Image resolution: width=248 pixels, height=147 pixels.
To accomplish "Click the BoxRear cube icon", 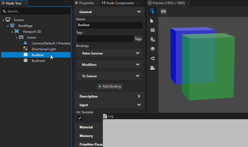I will point(26,55).
